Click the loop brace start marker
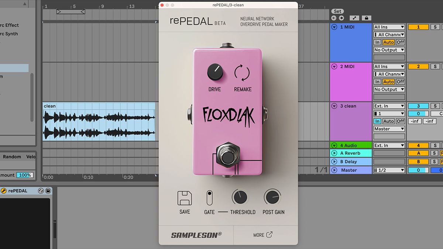This screenshot has width=443, height=249. point(59,12)
